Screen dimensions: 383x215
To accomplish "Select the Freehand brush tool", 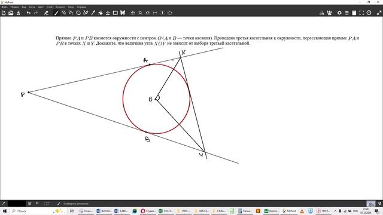I will coord(56,13).
